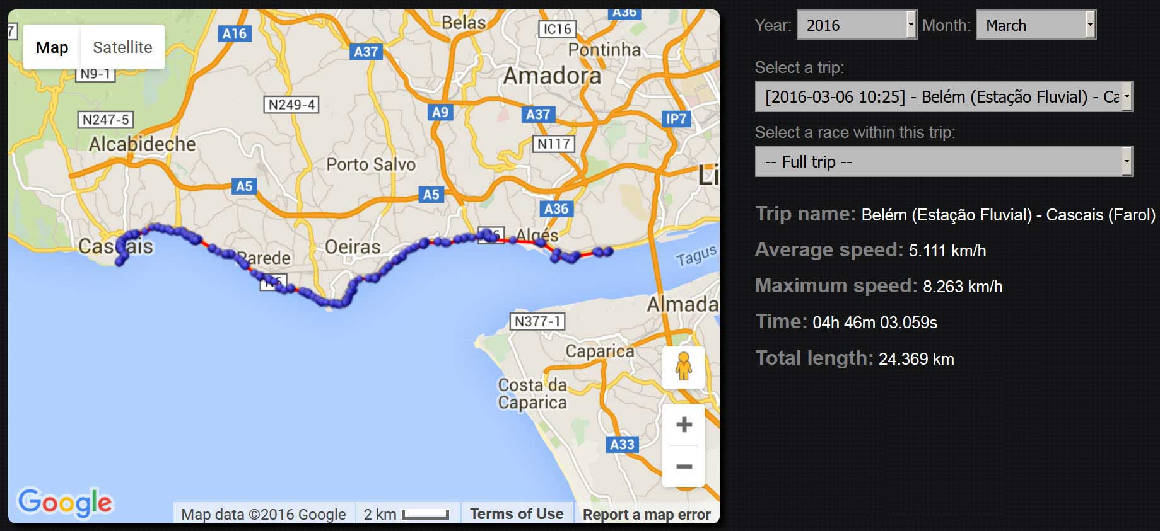Expand the race selector showing Full trip
The height and width of the screenshot is (531, 1160).
944,162
